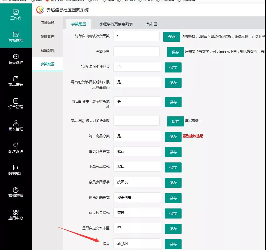Save the 语言 setting

click(173, 244)
